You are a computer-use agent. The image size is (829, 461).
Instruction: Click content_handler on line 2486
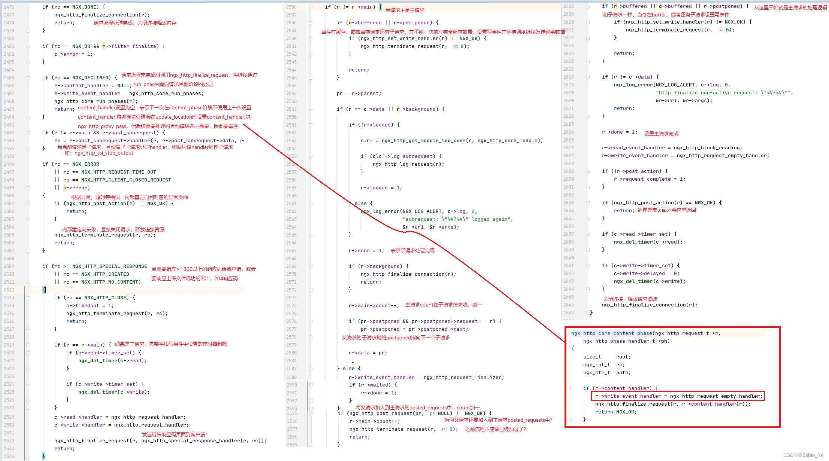tap(85, 86)
